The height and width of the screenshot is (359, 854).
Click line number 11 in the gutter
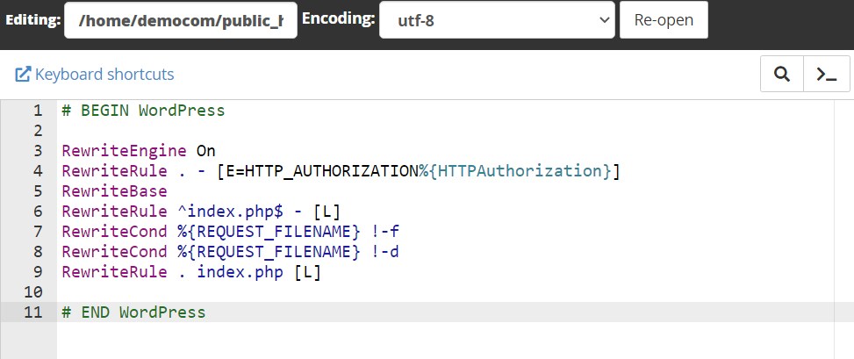33,312
